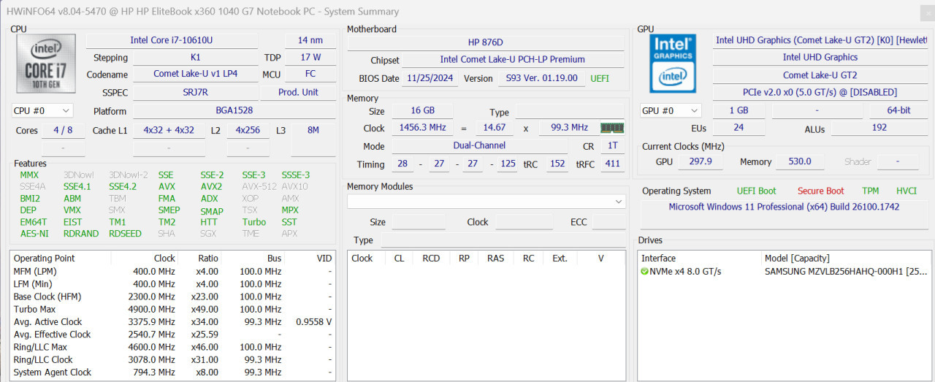The width and height of the screenshot is (935, 382).
Task: Click the L3 cache 8M value
Action: point(313,130)
